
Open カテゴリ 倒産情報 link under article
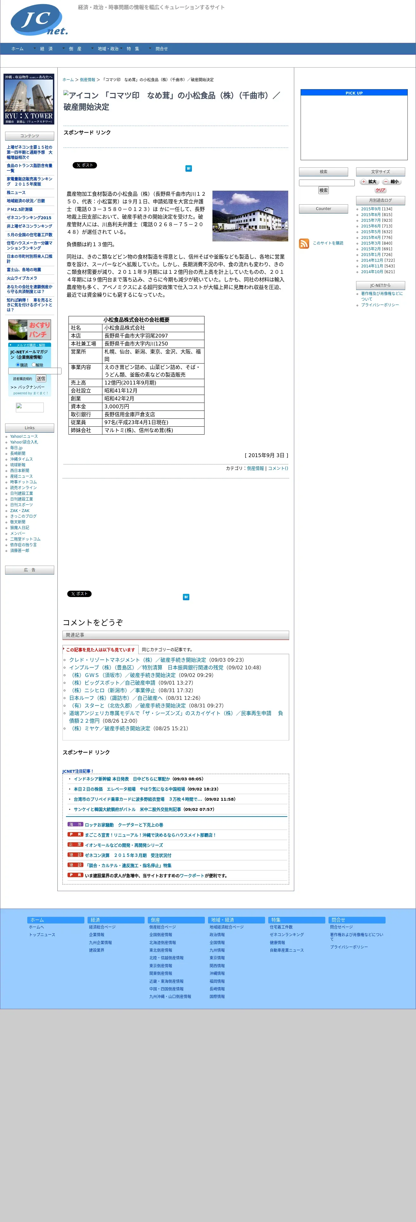click(x=255, y=468)
